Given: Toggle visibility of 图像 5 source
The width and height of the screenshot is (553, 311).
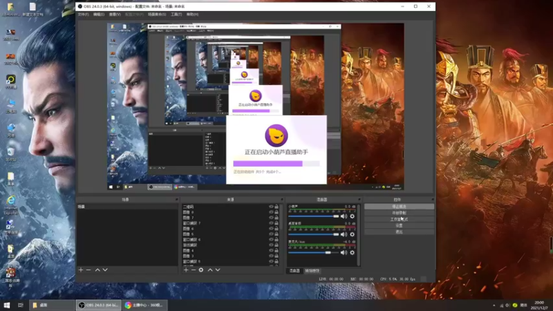Looking at the screenshot, I should [x=271, y=234].
